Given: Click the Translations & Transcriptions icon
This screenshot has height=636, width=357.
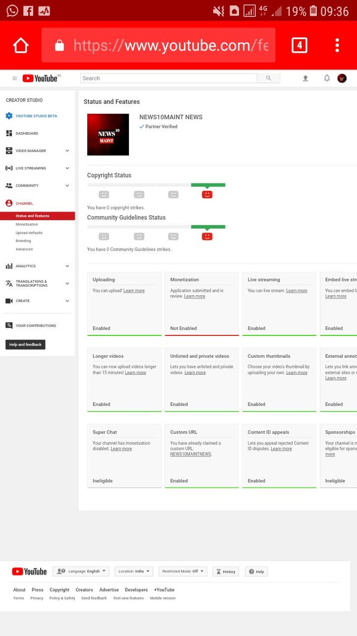Looking at the screenshot, I should [x=9, y=284].
